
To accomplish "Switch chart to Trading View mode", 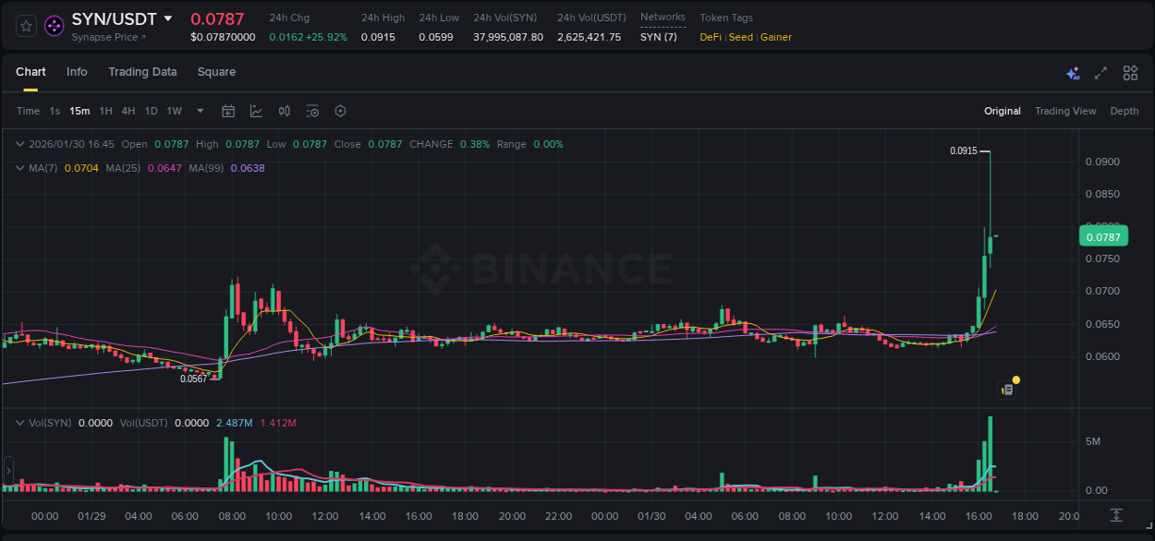I will pos(1065,111).
